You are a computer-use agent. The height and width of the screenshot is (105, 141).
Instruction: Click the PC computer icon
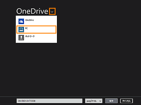click(x=21, y=29)
